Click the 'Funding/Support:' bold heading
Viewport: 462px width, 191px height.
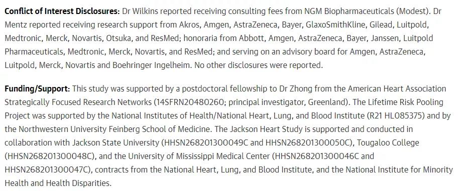coord(38,88)
